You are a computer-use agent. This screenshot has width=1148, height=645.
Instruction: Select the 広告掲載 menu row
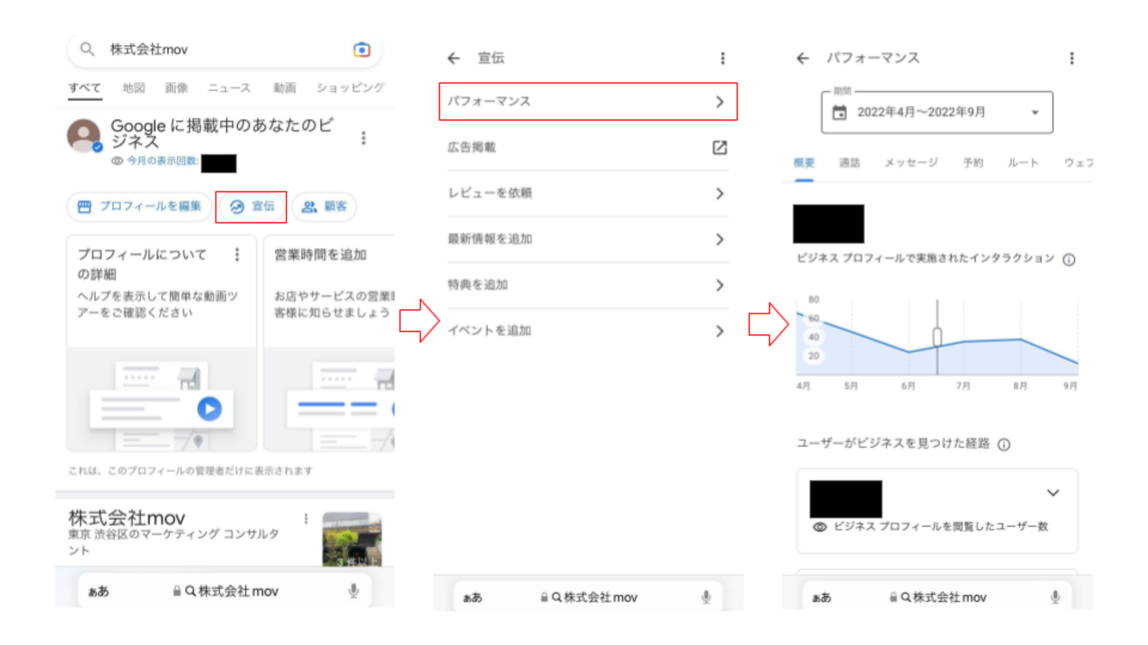588,148
